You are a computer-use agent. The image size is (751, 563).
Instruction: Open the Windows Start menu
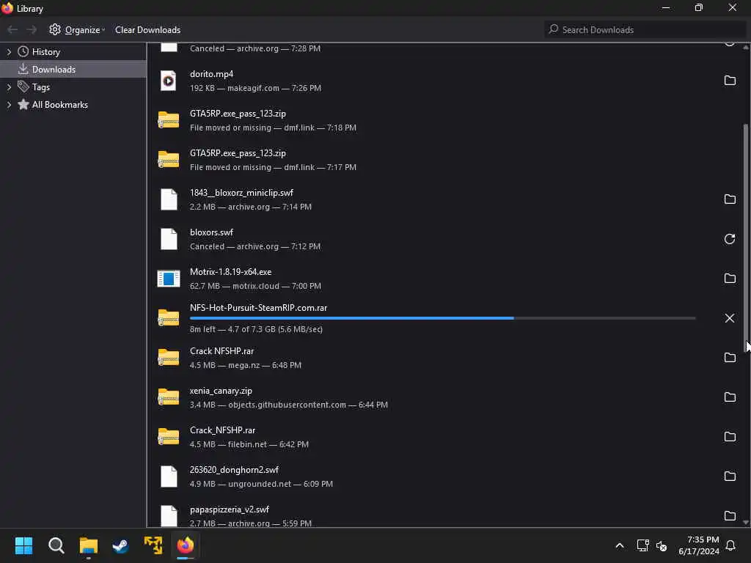pos(24,545)
